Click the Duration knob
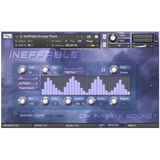This screenshot has width=160, height=160. pos(68,101)
